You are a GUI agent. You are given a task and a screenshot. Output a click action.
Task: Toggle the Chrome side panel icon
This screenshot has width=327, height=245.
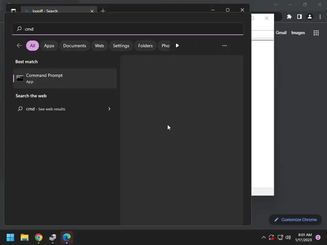pyautogui.click(x=299, y=17)
